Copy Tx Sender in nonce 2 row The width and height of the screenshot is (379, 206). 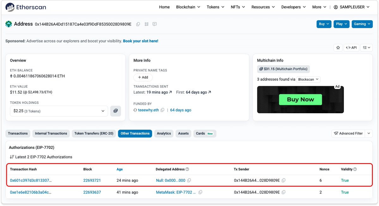pos(284,192)
